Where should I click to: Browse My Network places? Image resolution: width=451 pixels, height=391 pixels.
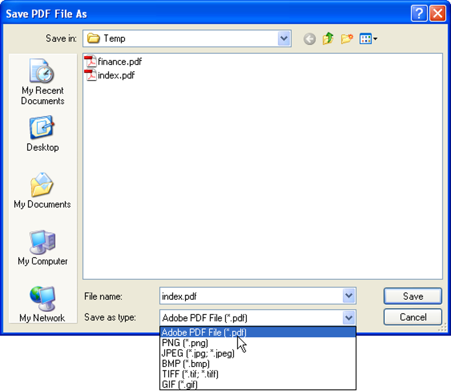coord(42,304)
